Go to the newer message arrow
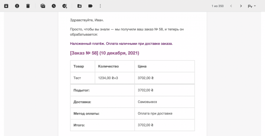Viewport: 265px width, 136px height. click(x=231, y=6)
